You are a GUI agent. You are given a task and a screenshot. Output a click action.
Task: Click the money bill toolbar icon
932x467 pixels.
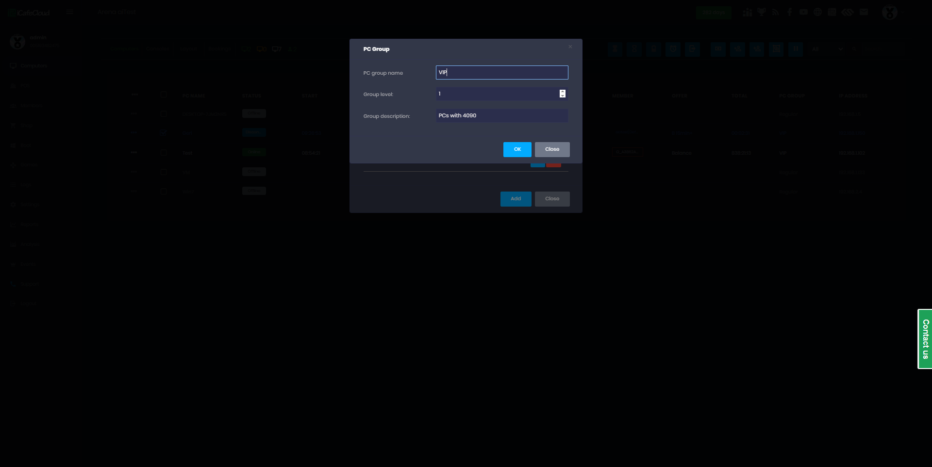(x=718, y=49)
